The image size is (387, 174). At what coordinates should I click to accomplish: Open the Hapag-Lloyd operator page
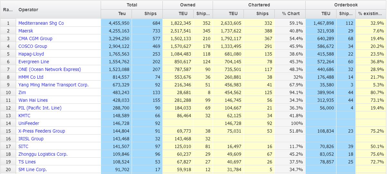(x=31, y=54)
